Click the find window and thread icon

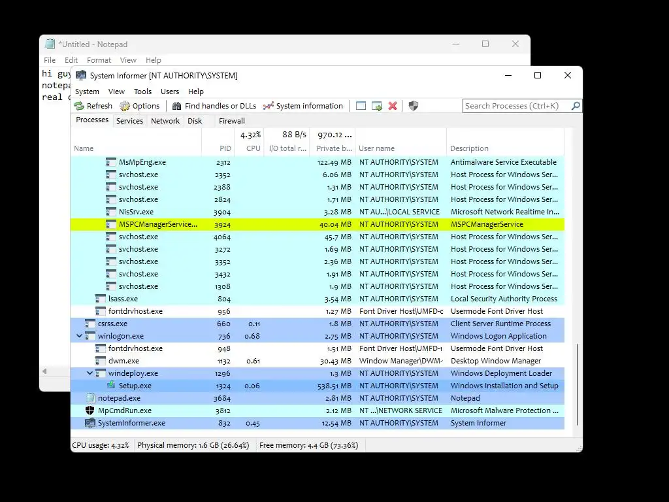pos(377,106)
